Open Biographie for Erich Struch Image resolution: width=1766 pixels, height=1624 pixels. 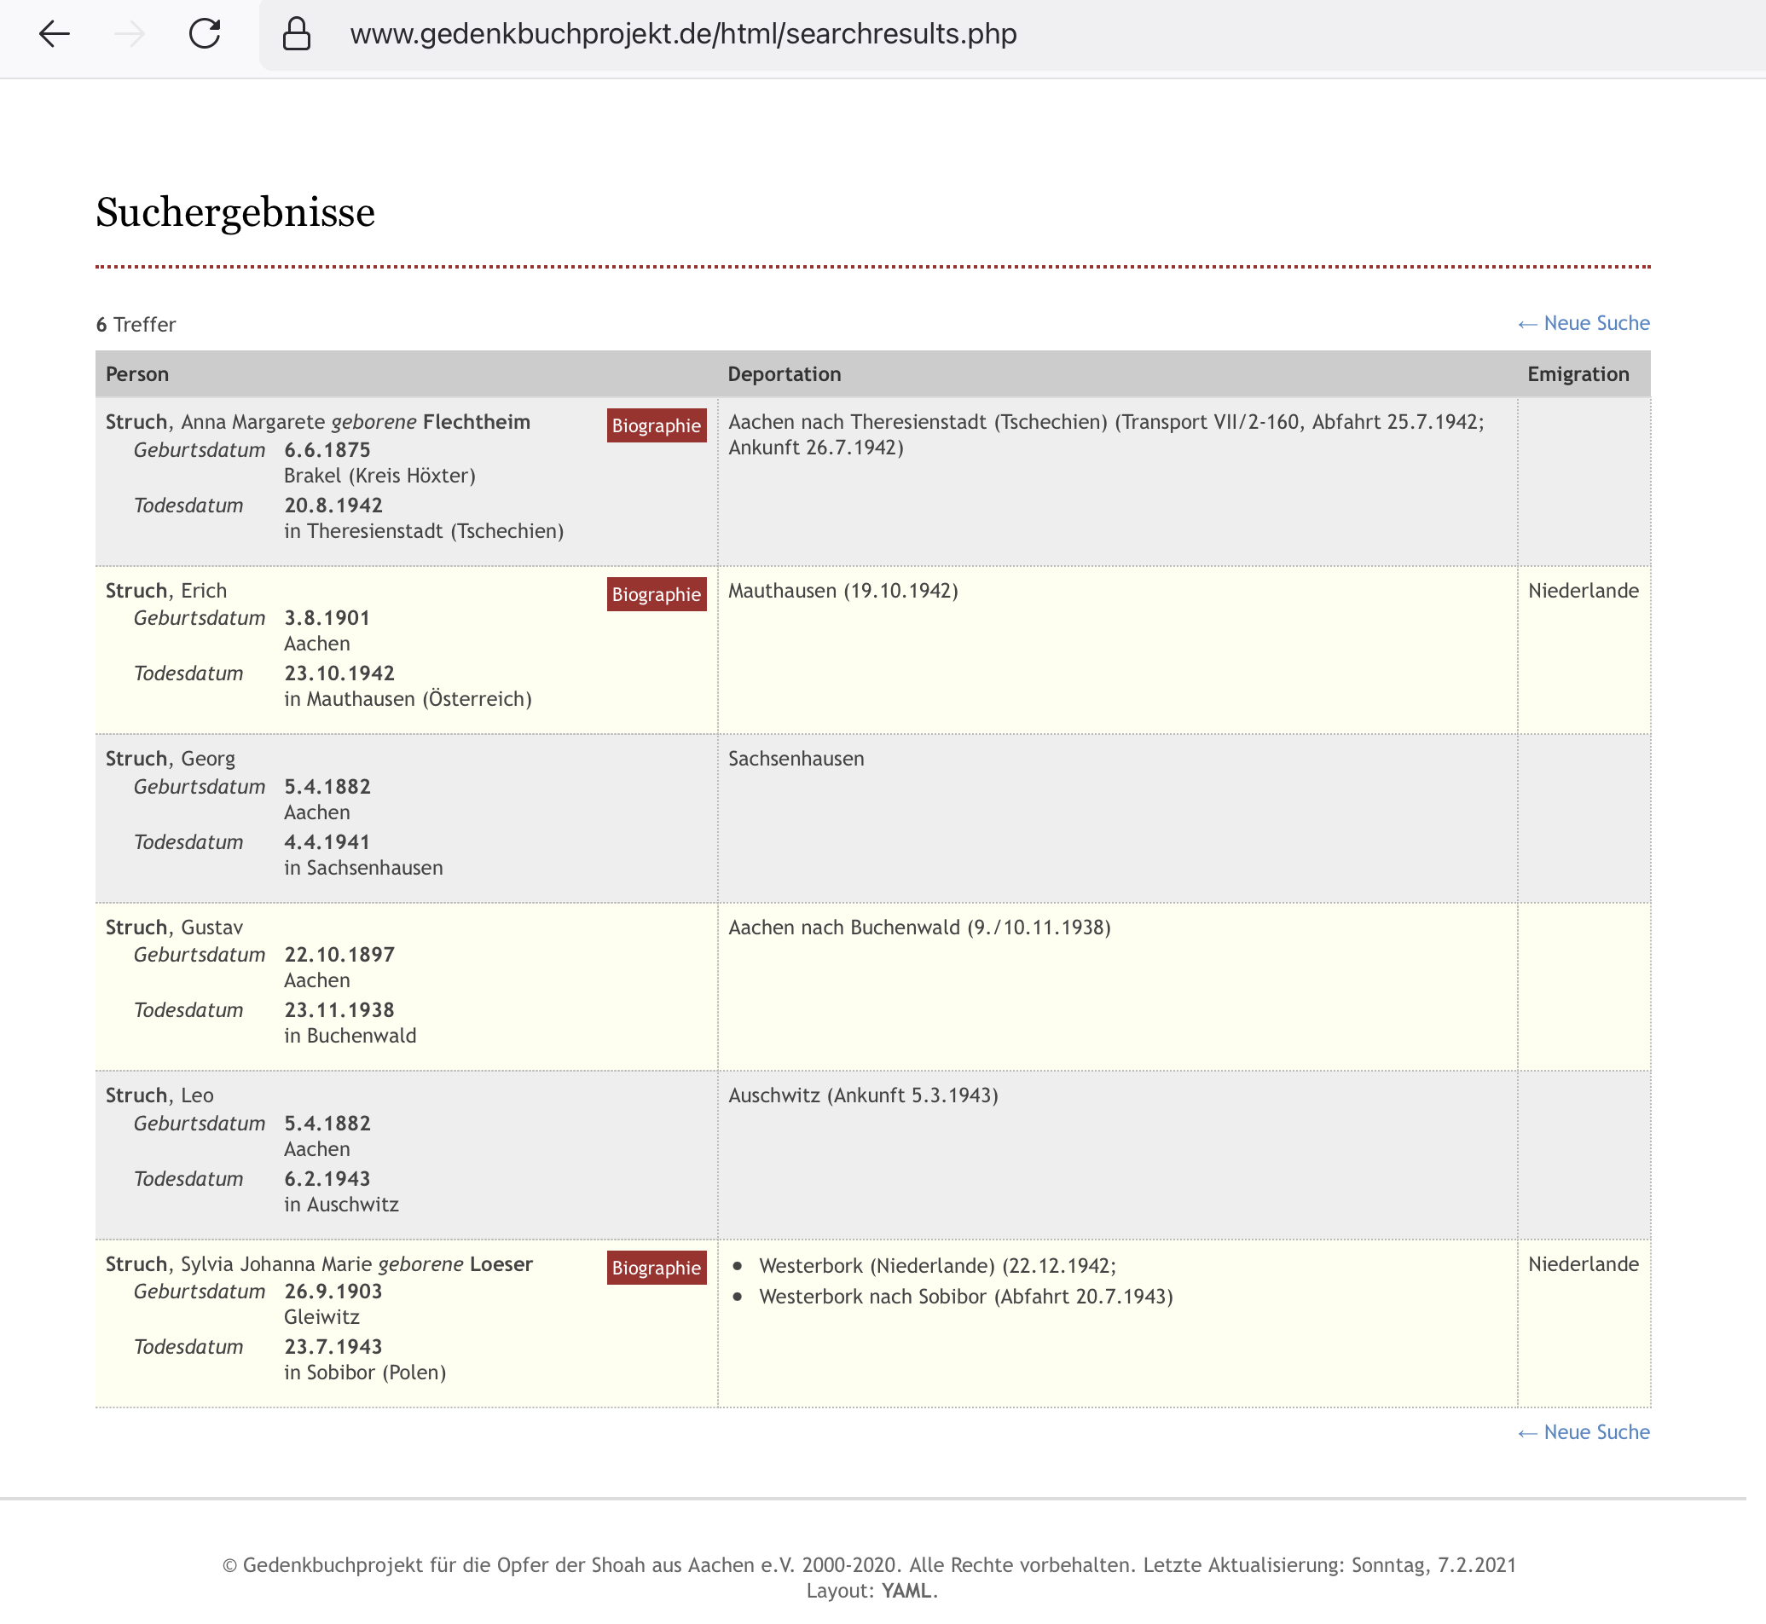[656, 594]
